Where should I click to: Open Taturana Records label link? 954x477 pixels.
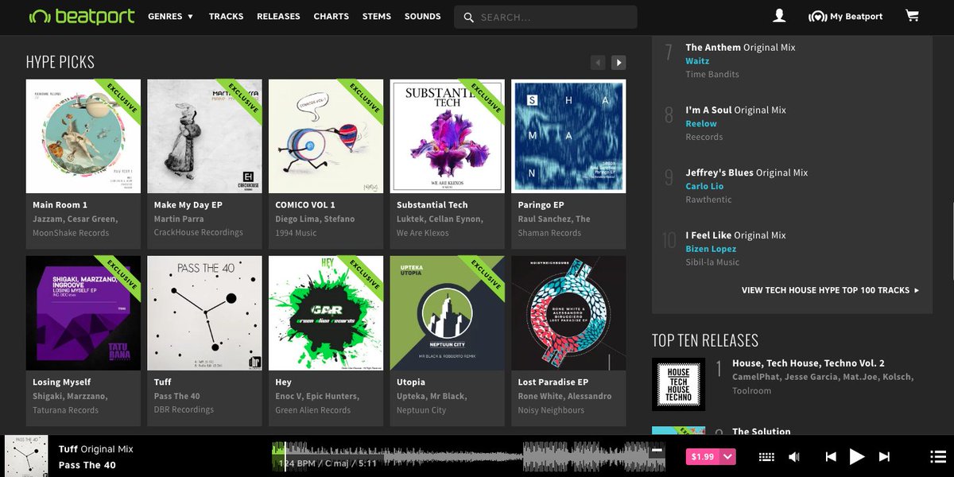[x=66, y=410]
